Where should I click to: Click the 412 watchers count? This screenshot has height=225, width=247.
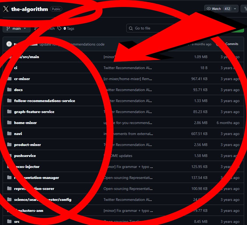click(x=227, y=9)
